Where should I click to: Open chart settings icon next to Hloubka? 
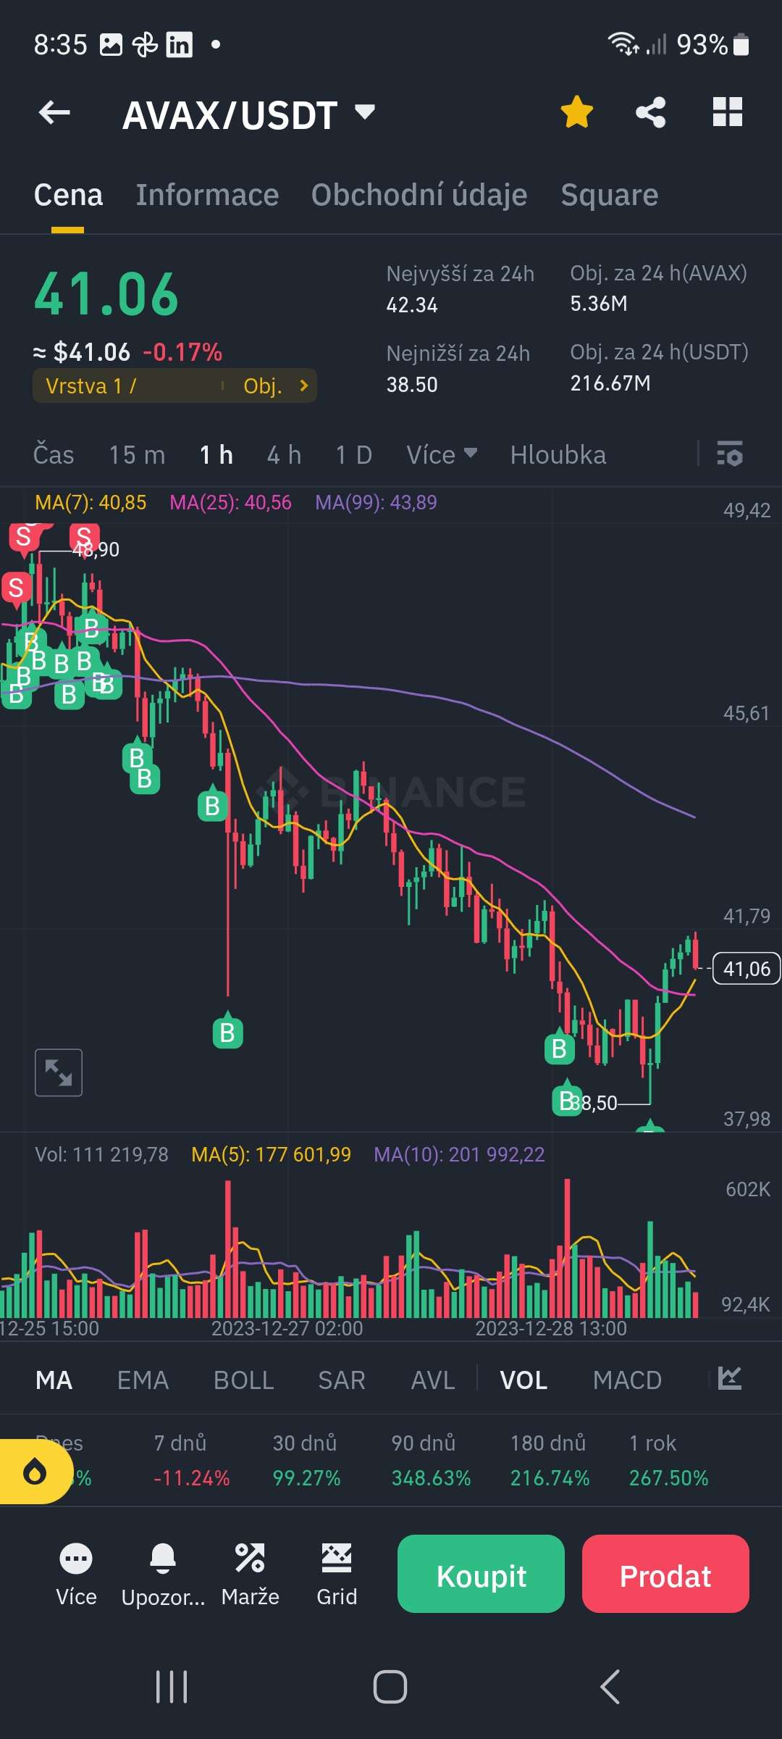729,454
